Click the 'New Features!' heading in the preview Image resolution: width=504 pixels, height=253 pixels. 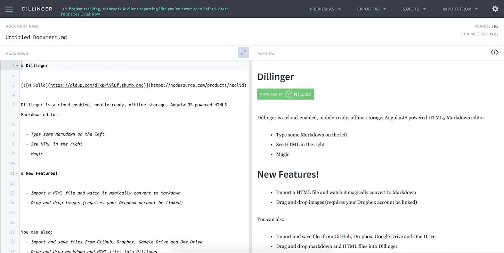(288, 174)
